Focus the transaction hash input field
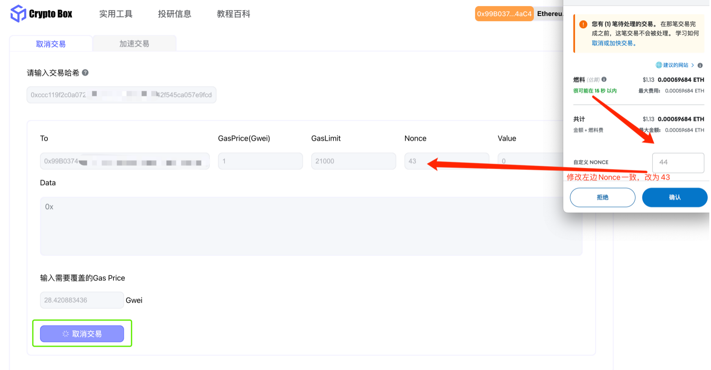The height and width of the screenshot is (370, 711). click(122, 95)
